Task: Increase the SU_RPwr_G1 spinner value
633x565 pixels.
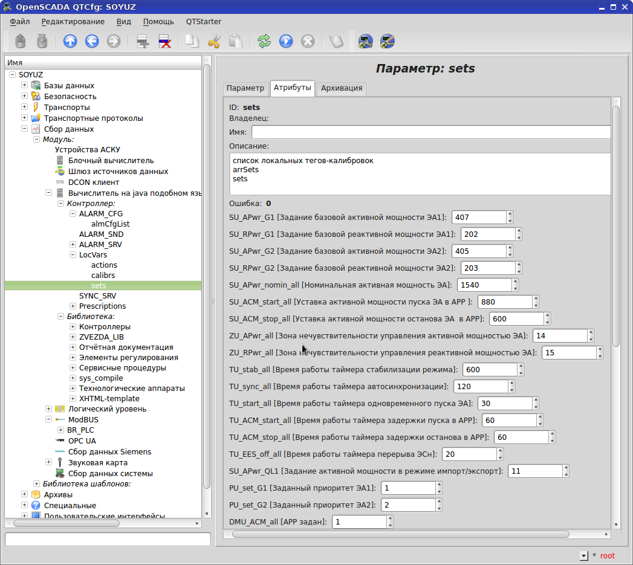Action: pos(519,231)
